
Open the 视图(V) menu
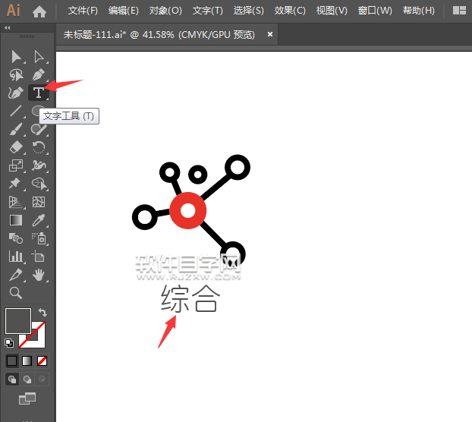tap(332, 11)
